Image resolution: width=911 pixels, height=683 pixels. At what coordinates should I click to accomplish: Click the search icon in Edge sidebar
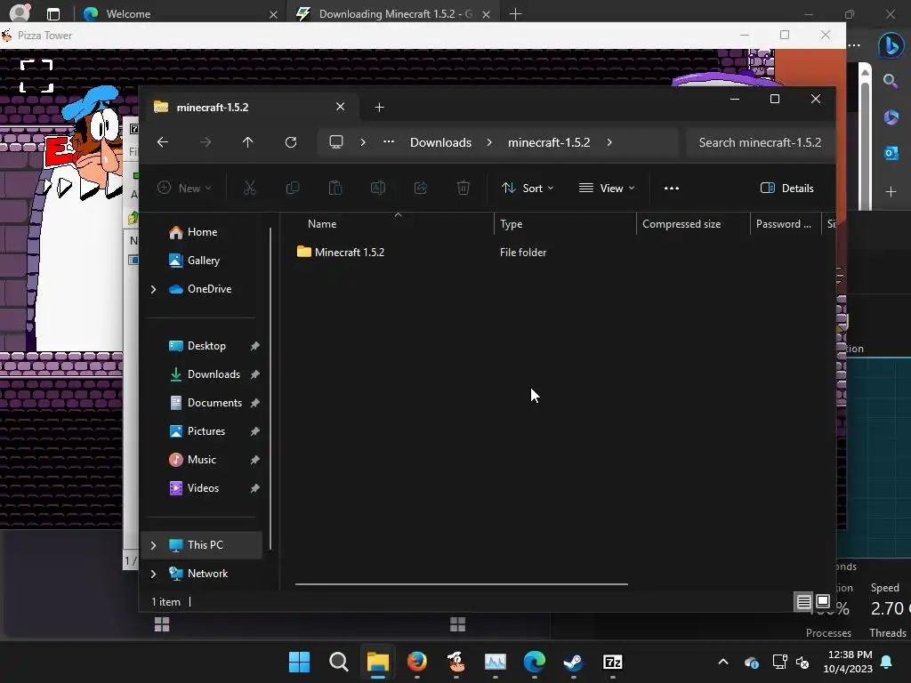point(891,81)
